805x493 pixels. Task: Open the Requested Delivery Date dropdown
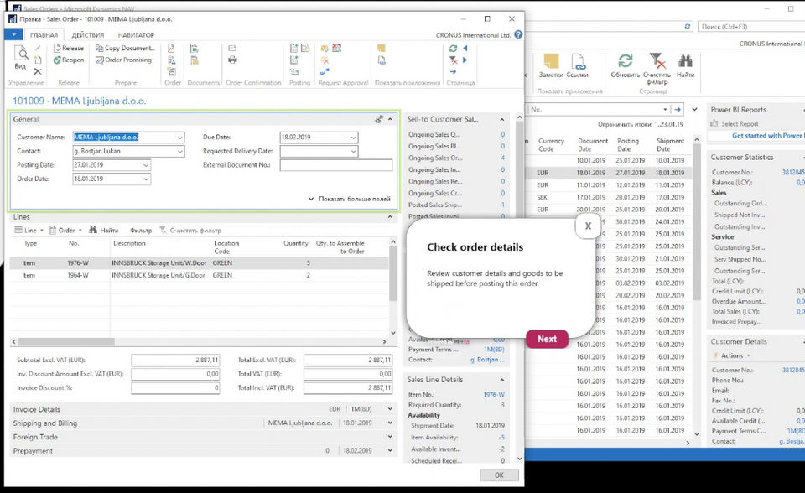pos(353,151)
